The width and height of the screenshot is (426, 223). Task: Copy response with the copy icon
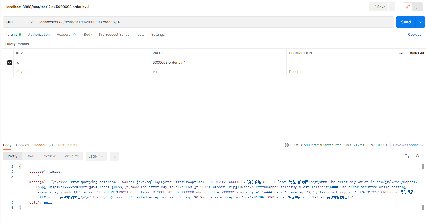pyautogui.click(x=407, y=156)
